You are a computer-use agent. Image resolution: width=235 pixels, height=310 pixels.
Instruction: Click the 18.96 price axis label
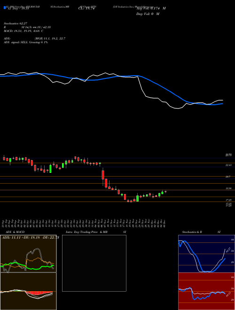click(x=228, y=189)
